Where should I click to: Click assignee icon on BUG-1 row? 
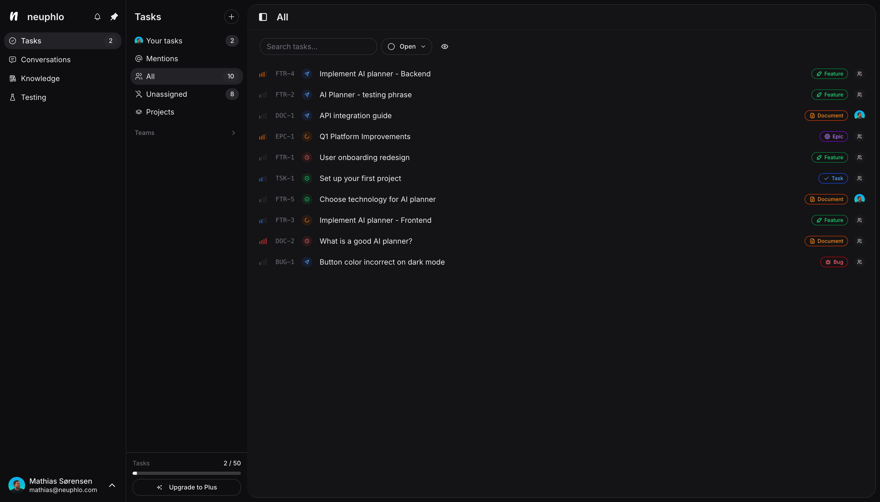coord(859,262)
